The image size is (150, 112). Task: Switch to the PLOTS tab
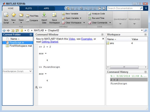point(28,8)
